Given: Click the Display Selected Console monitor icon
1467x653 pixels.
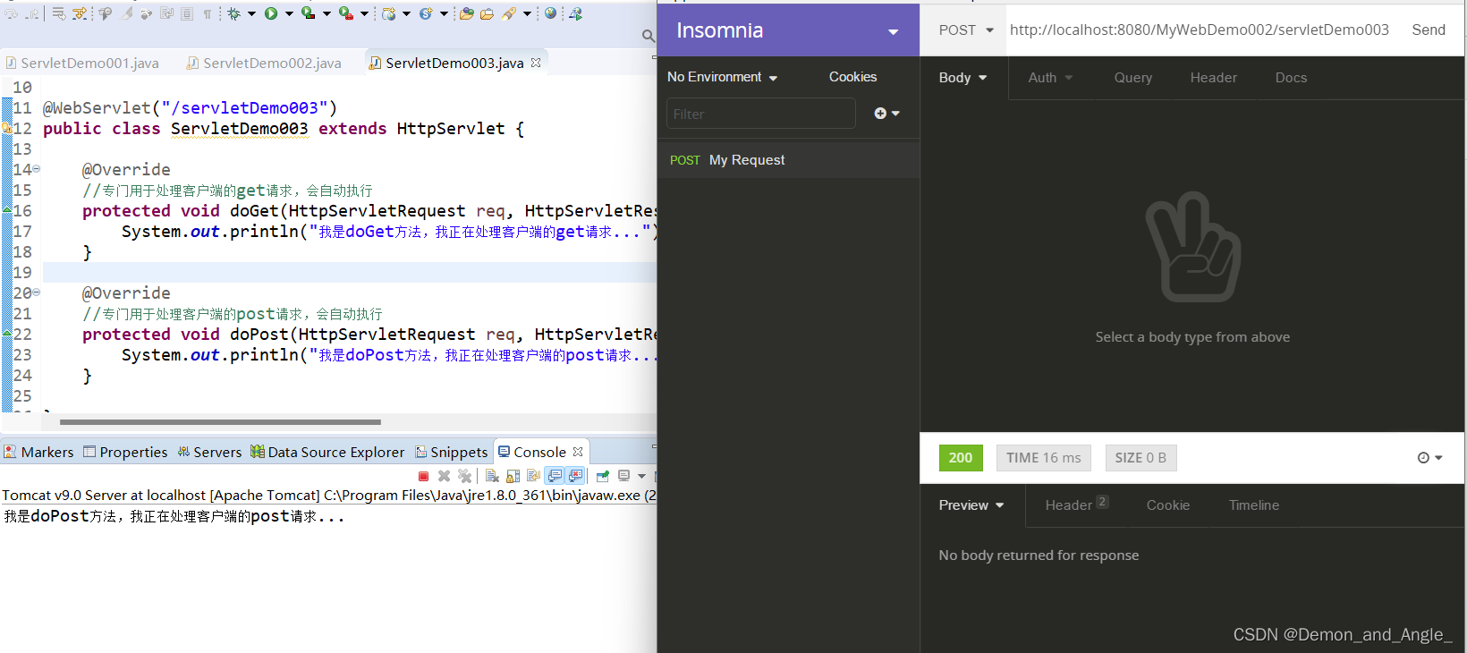Looking at the screenshot, I should (x=623, y=476).
